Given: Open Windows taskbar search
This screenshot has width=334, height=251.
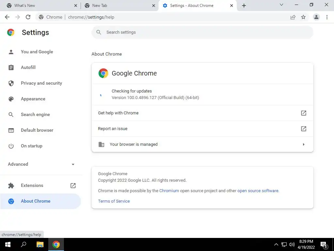Looking at the screenshot, I should pyautogui.click(x=23, y=244).
